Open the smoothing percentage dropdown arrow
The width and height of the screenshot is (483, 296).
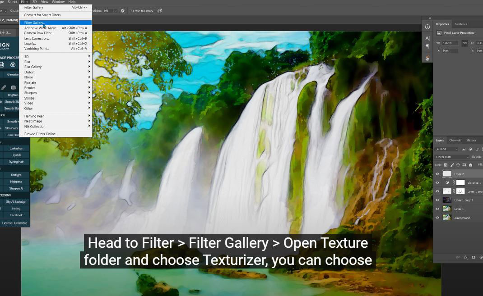point(116,11)
